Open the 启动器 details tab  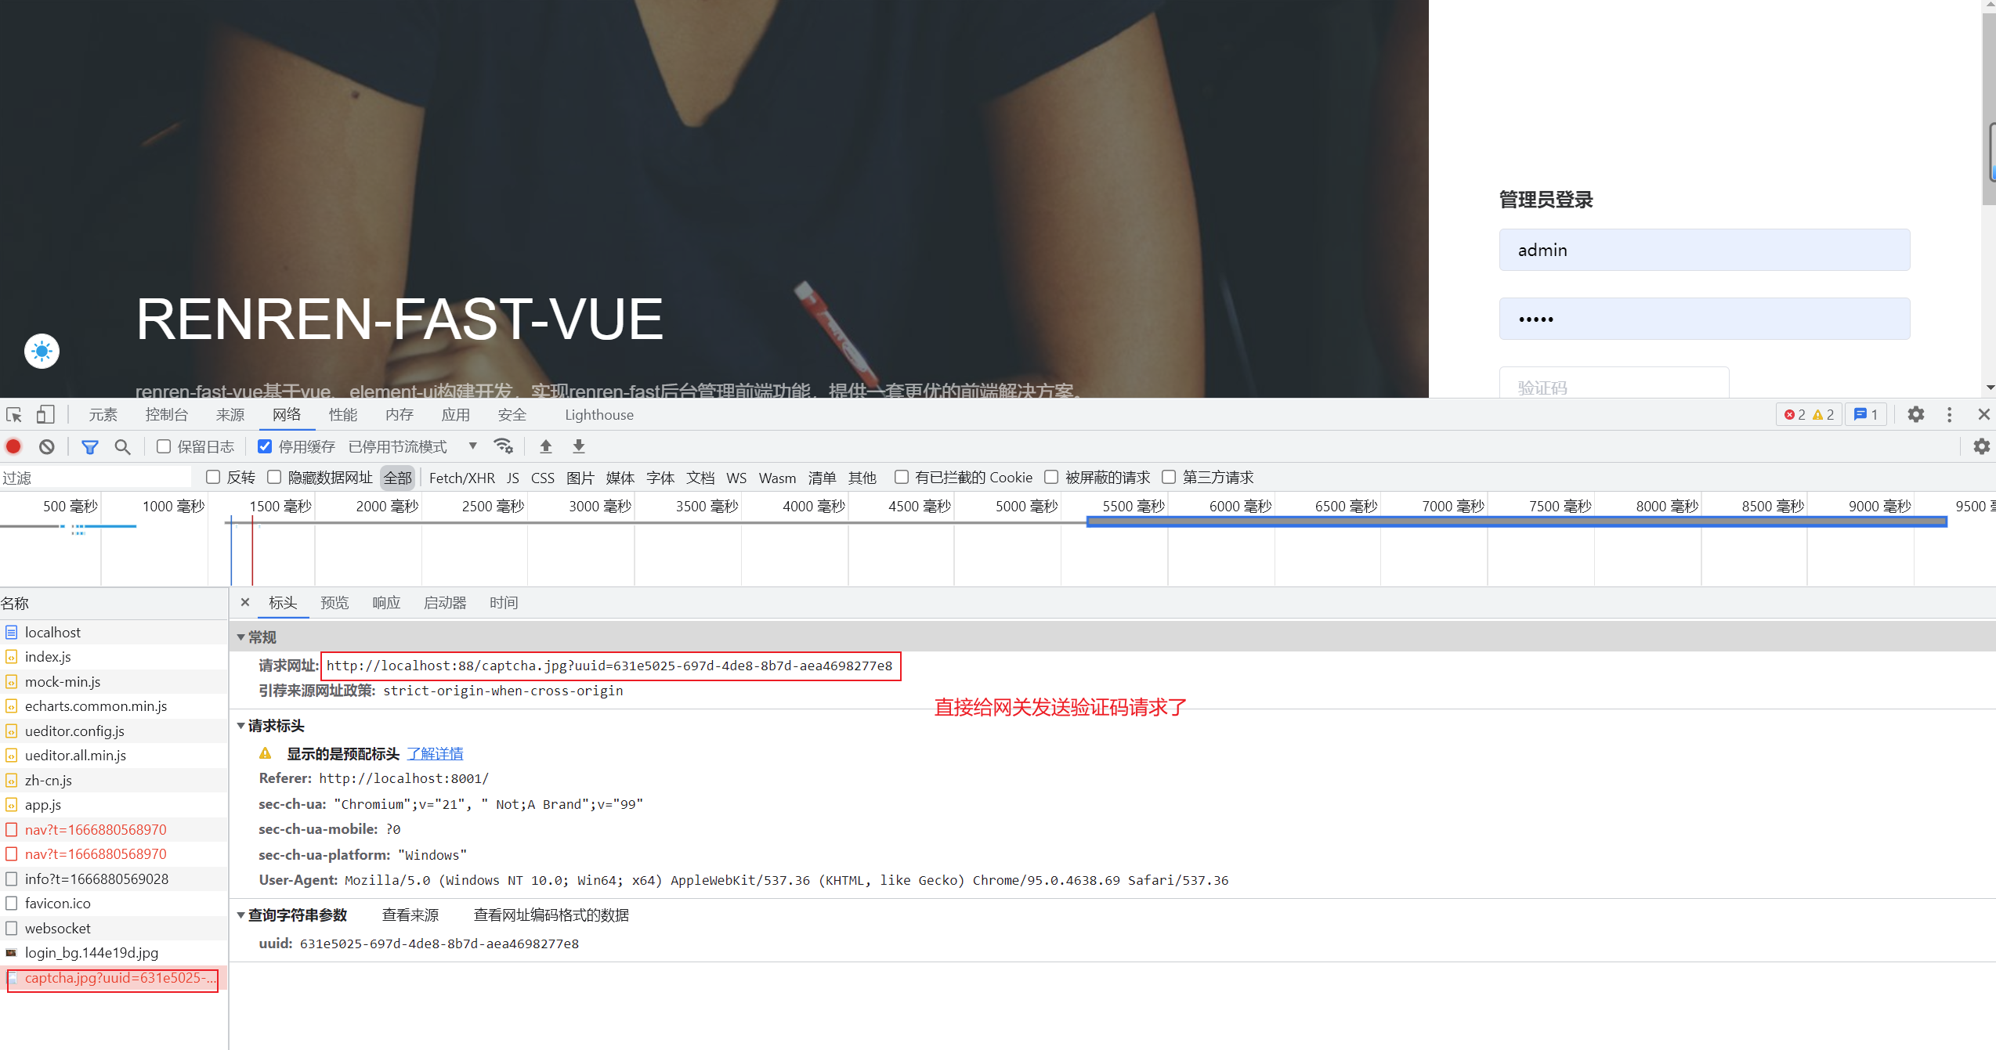click(x=445, y=602)
